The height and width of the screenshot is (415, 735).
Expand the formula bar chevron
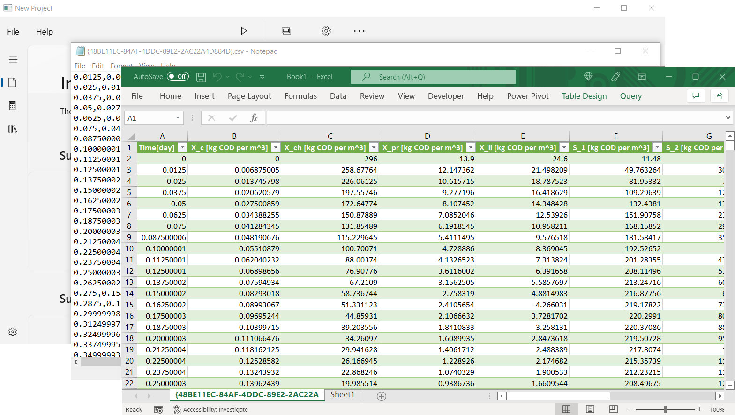coord(728,118)
